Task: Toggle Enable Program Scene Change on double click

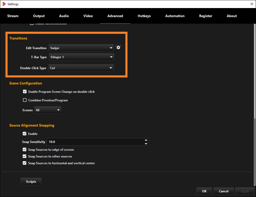Action: [x=25, y=92]
